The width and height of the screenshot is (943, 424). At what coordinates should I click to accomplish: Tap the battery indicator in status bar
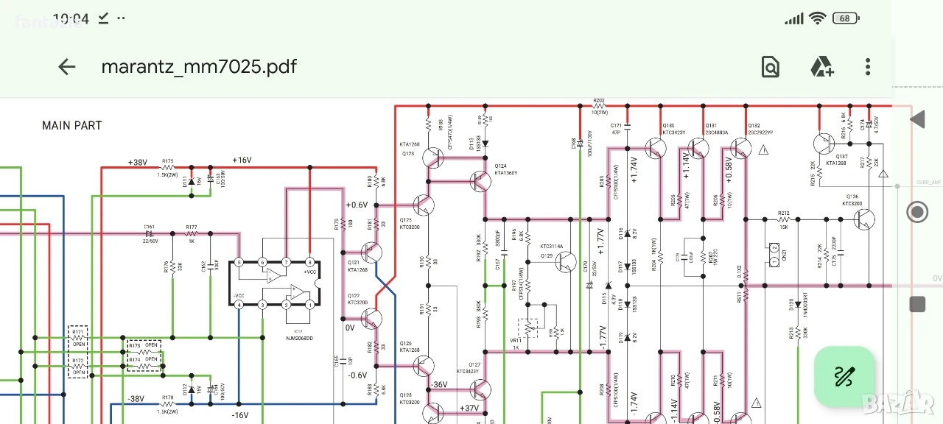846,18
